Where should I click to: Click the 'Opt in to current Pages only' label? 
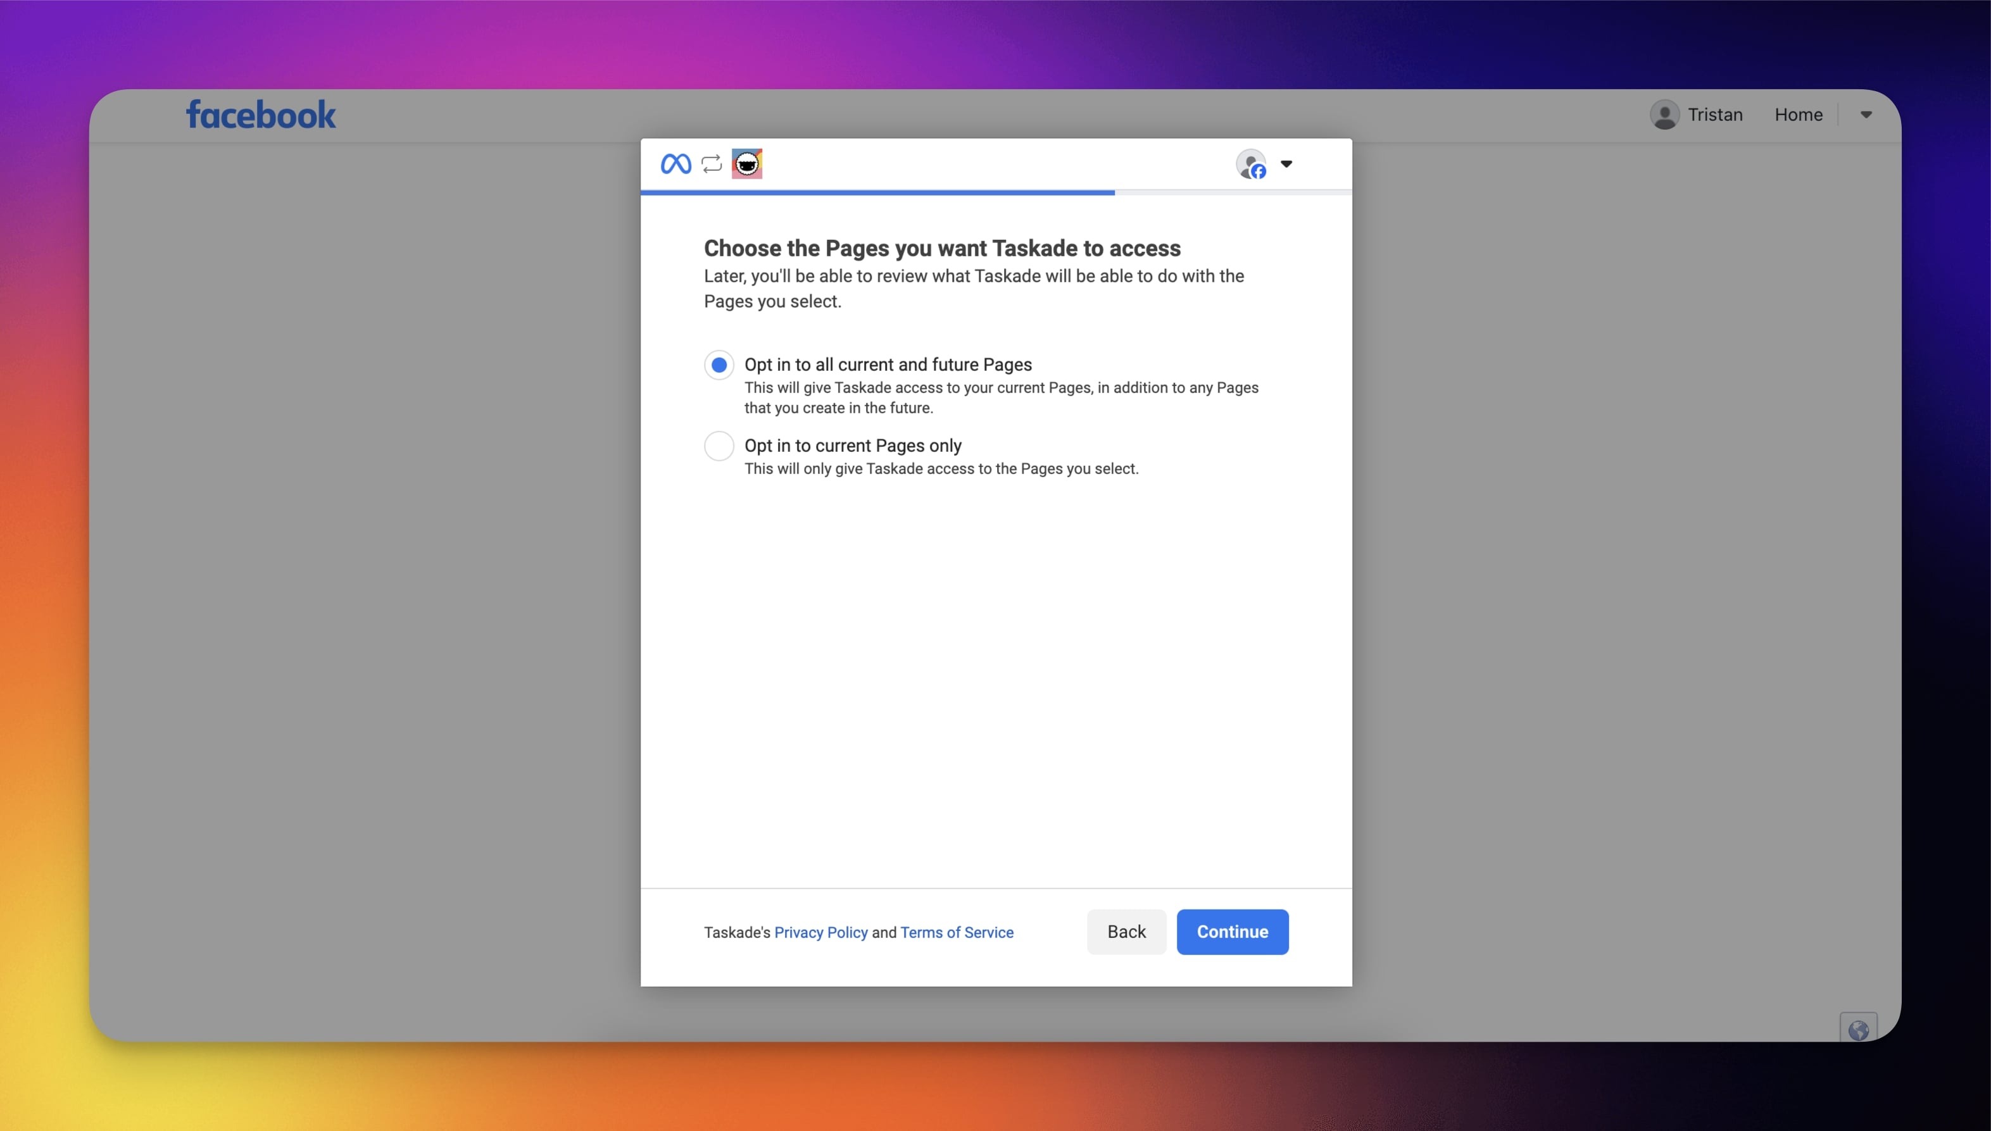click(x=852, y=446)
